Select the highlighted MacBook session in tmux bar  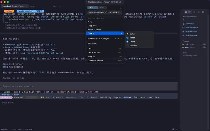6,98
